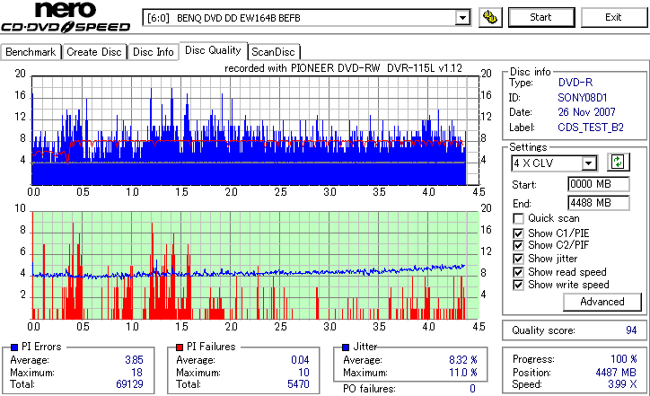The image size is (650, 396).
Task: Click the date value 26 Nov 2007
Action: pos(586,112)
